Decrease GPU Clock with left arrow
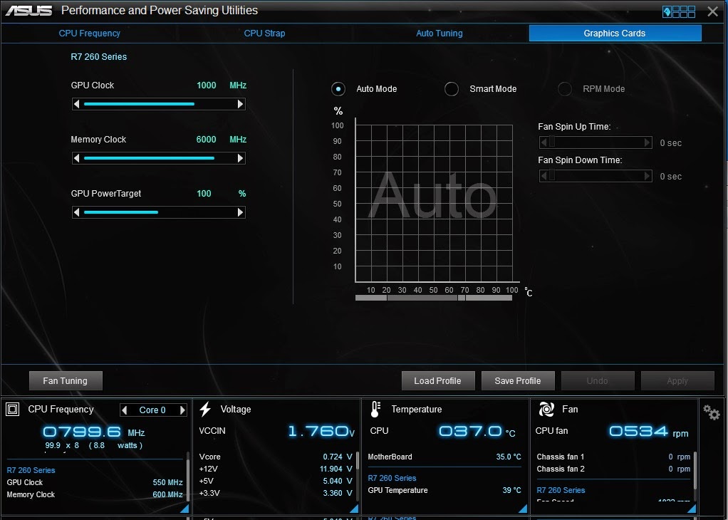The width and height of the screenshot is (728, 520). [77, 104]
